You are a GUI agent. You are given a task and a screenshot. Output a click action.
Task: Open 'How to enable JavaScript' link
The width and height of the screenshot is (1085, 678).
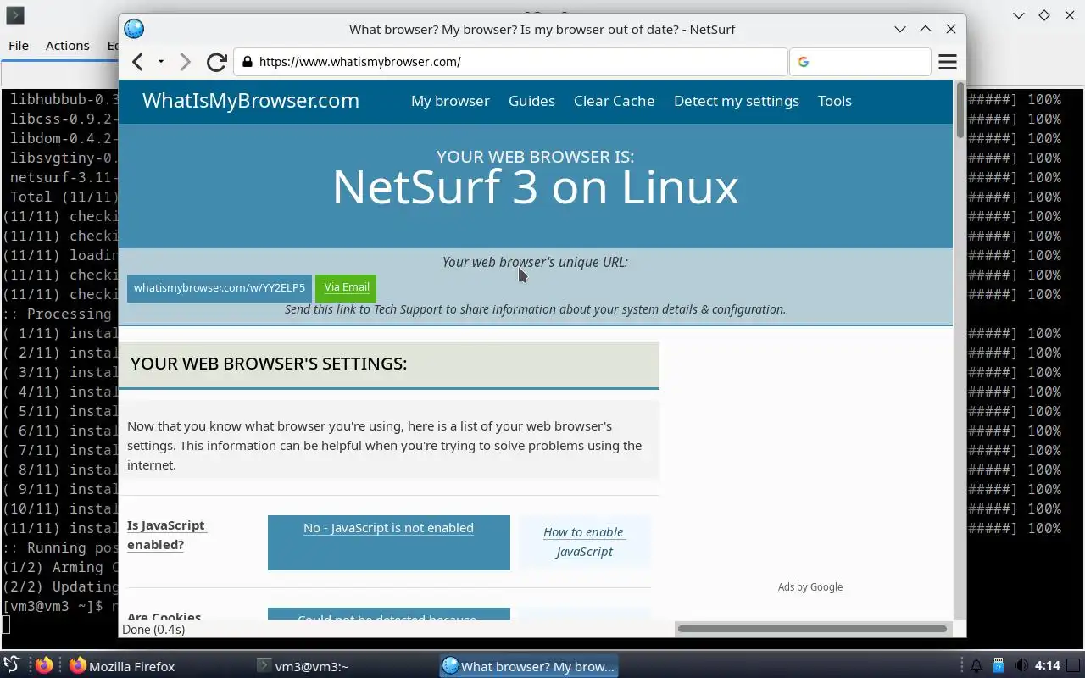[x=584, y=542]
